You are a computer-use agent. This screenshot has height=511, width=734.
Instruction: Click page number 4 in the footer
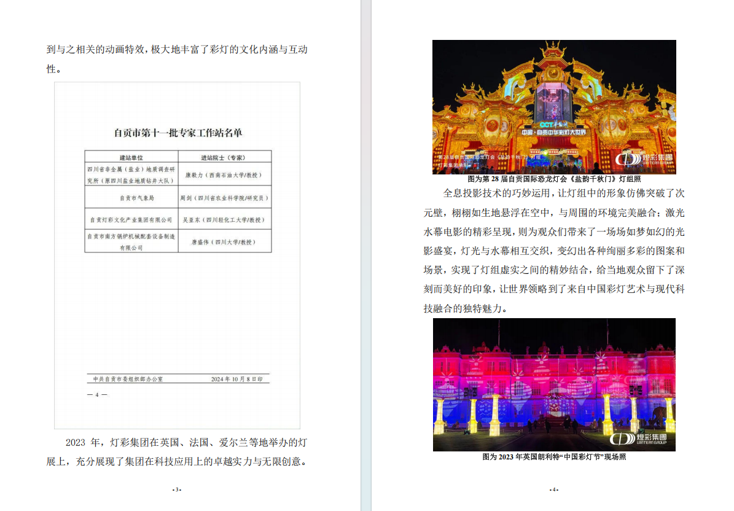553,490
